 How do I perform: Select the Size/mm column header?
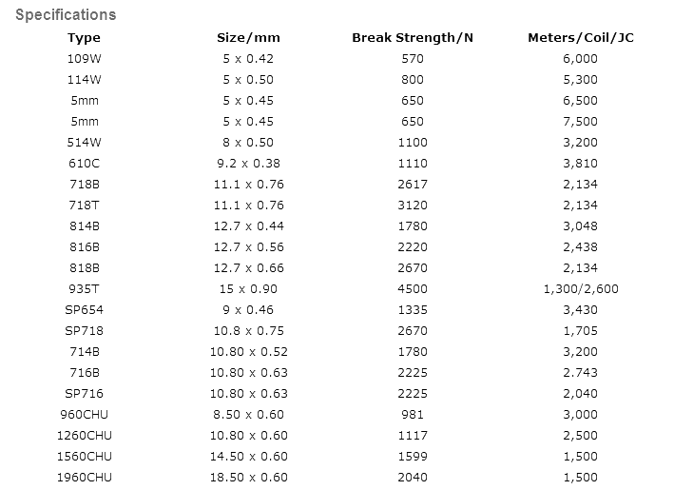248,38
